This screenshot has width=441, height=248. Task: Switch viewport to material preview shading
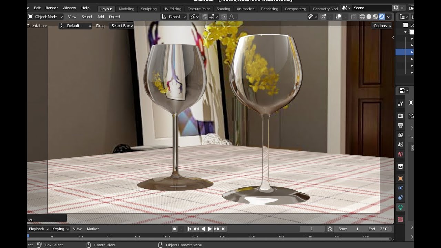click(x=376, y=17)
